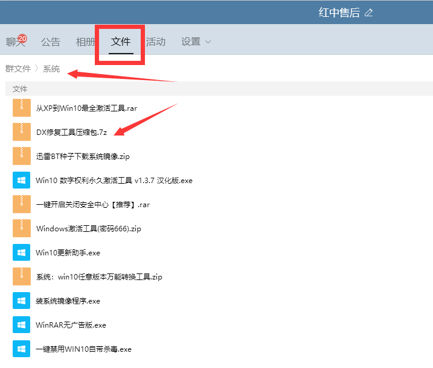This screenshot has height=368, width=433.
Task: Open file 系统：win10任意版本万能转换工具.zip
Action: pos(99,277)
